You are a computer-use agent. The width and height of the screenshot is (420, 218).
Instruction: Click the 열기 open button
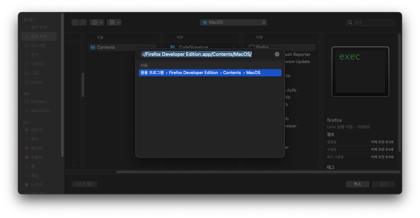384,184
